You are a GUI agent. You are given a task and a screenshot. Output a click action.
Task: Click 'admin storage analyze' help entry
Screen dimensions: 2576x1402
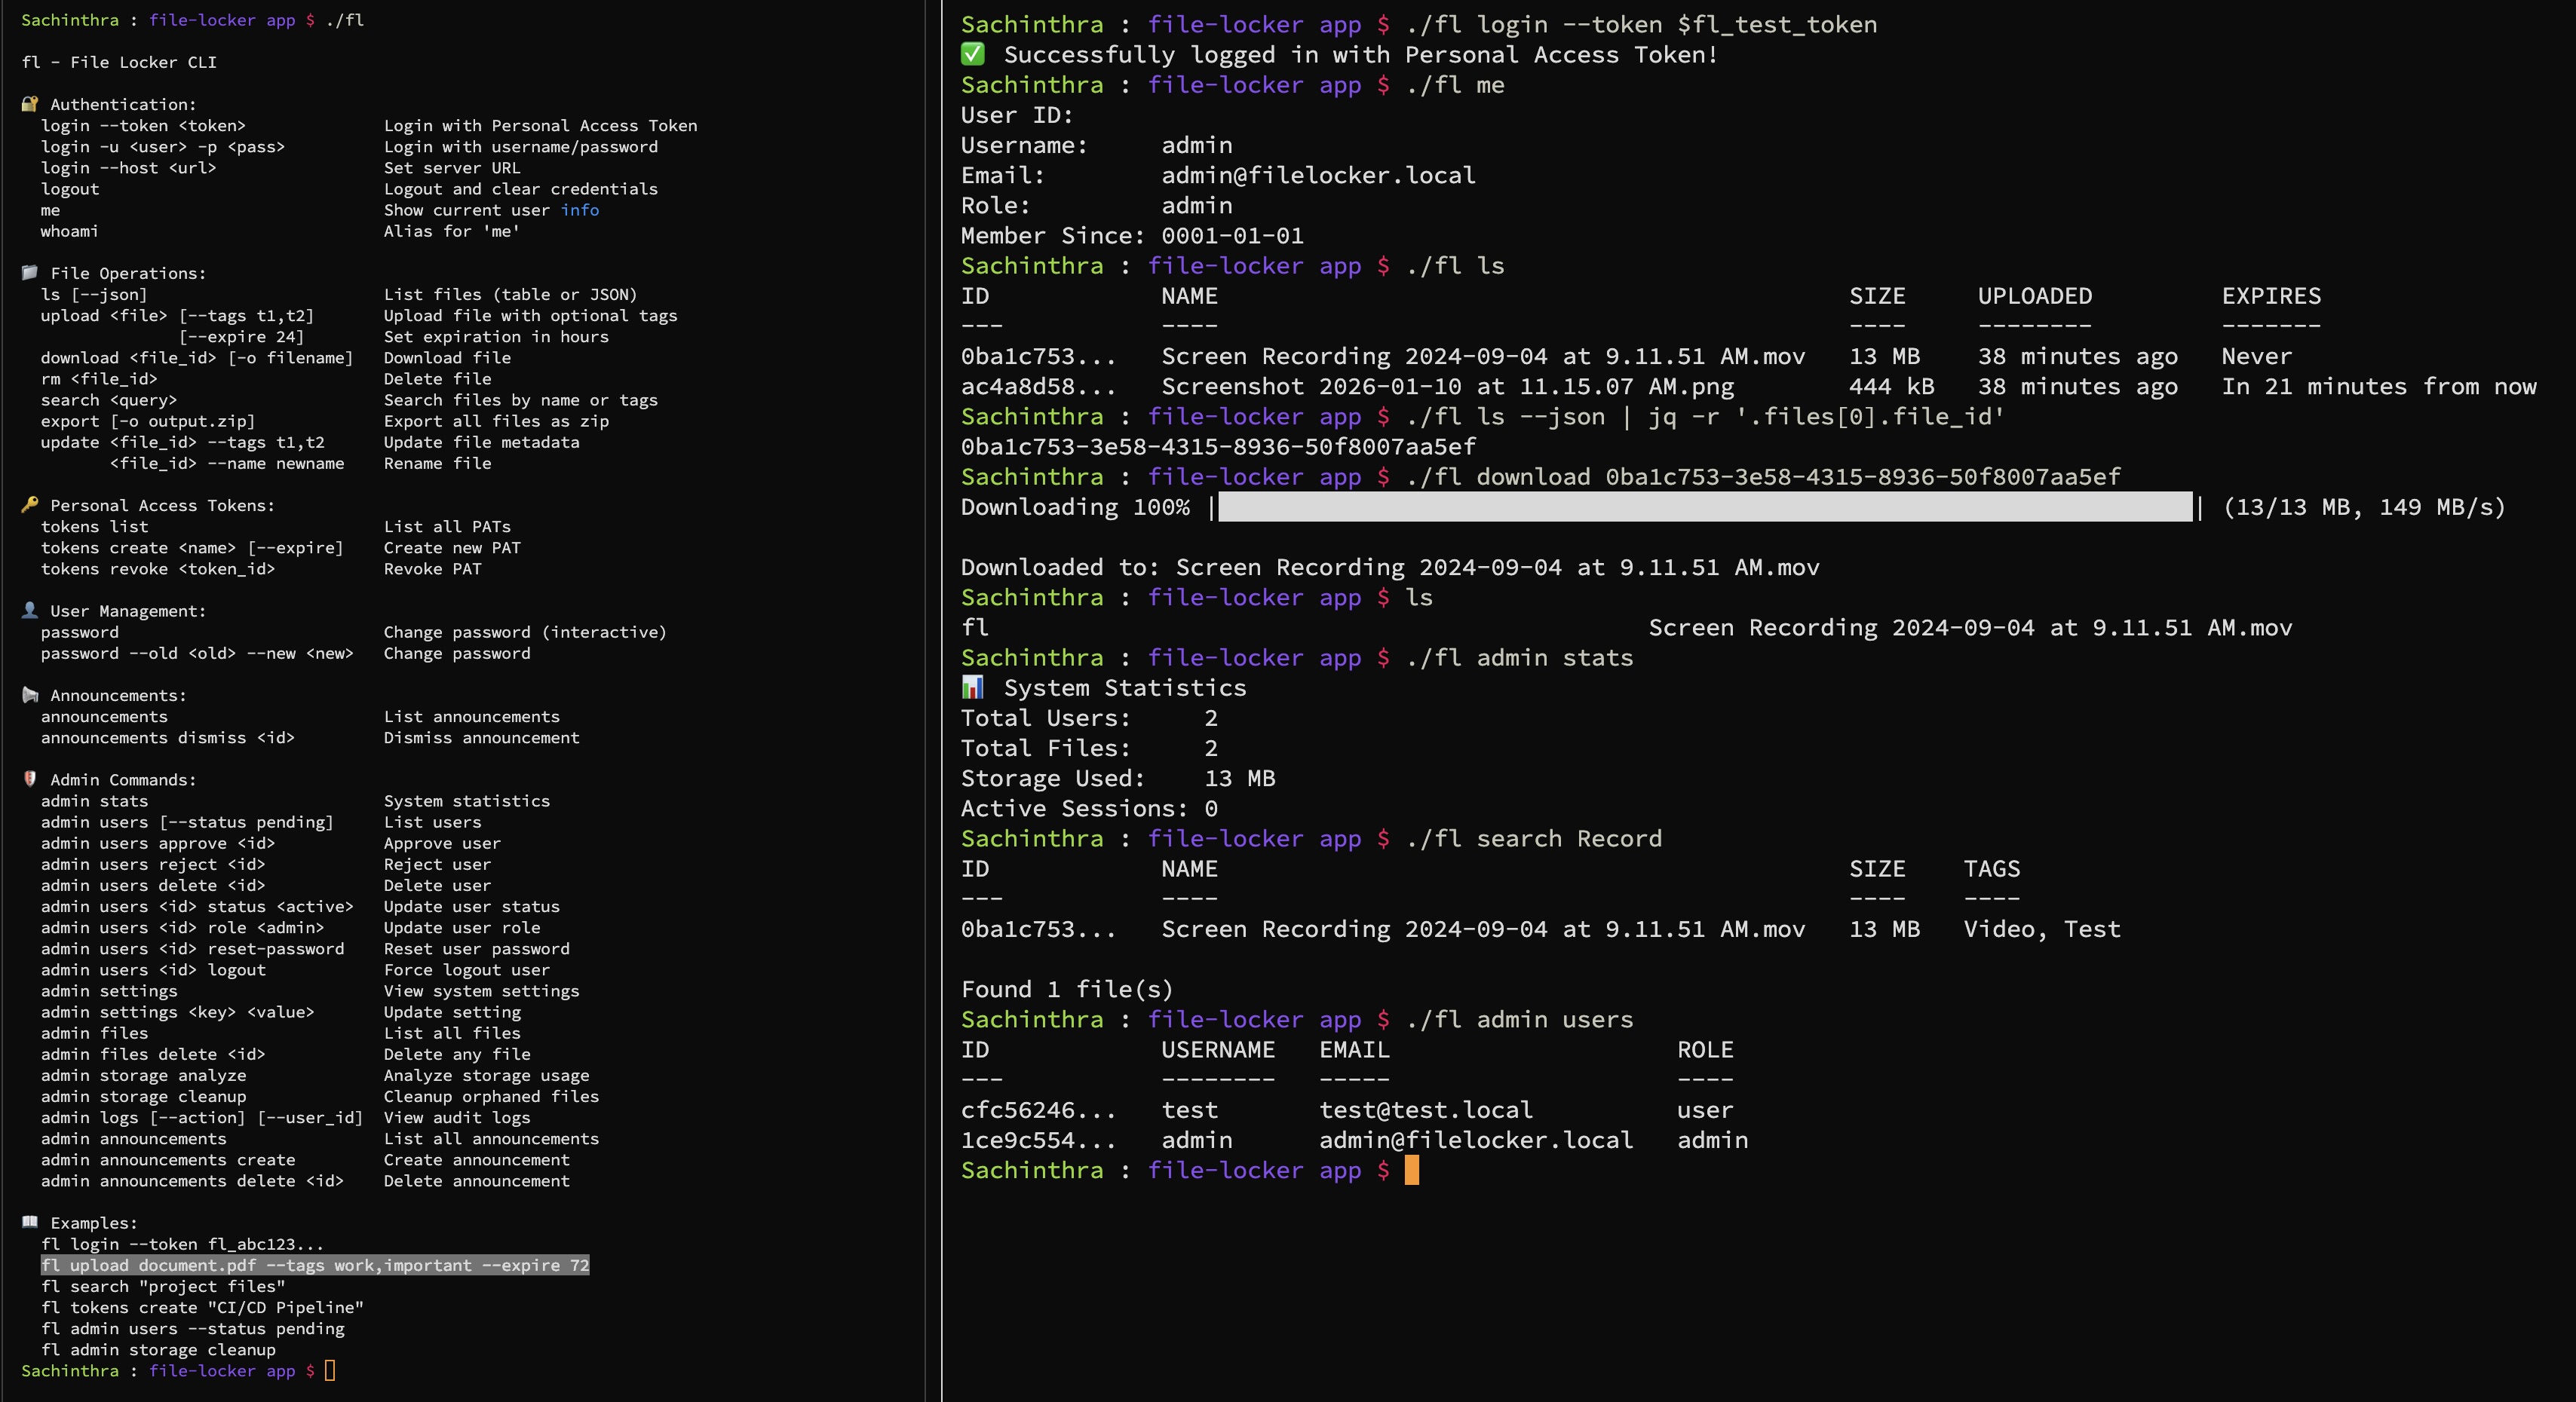[x=143, y=1075]
